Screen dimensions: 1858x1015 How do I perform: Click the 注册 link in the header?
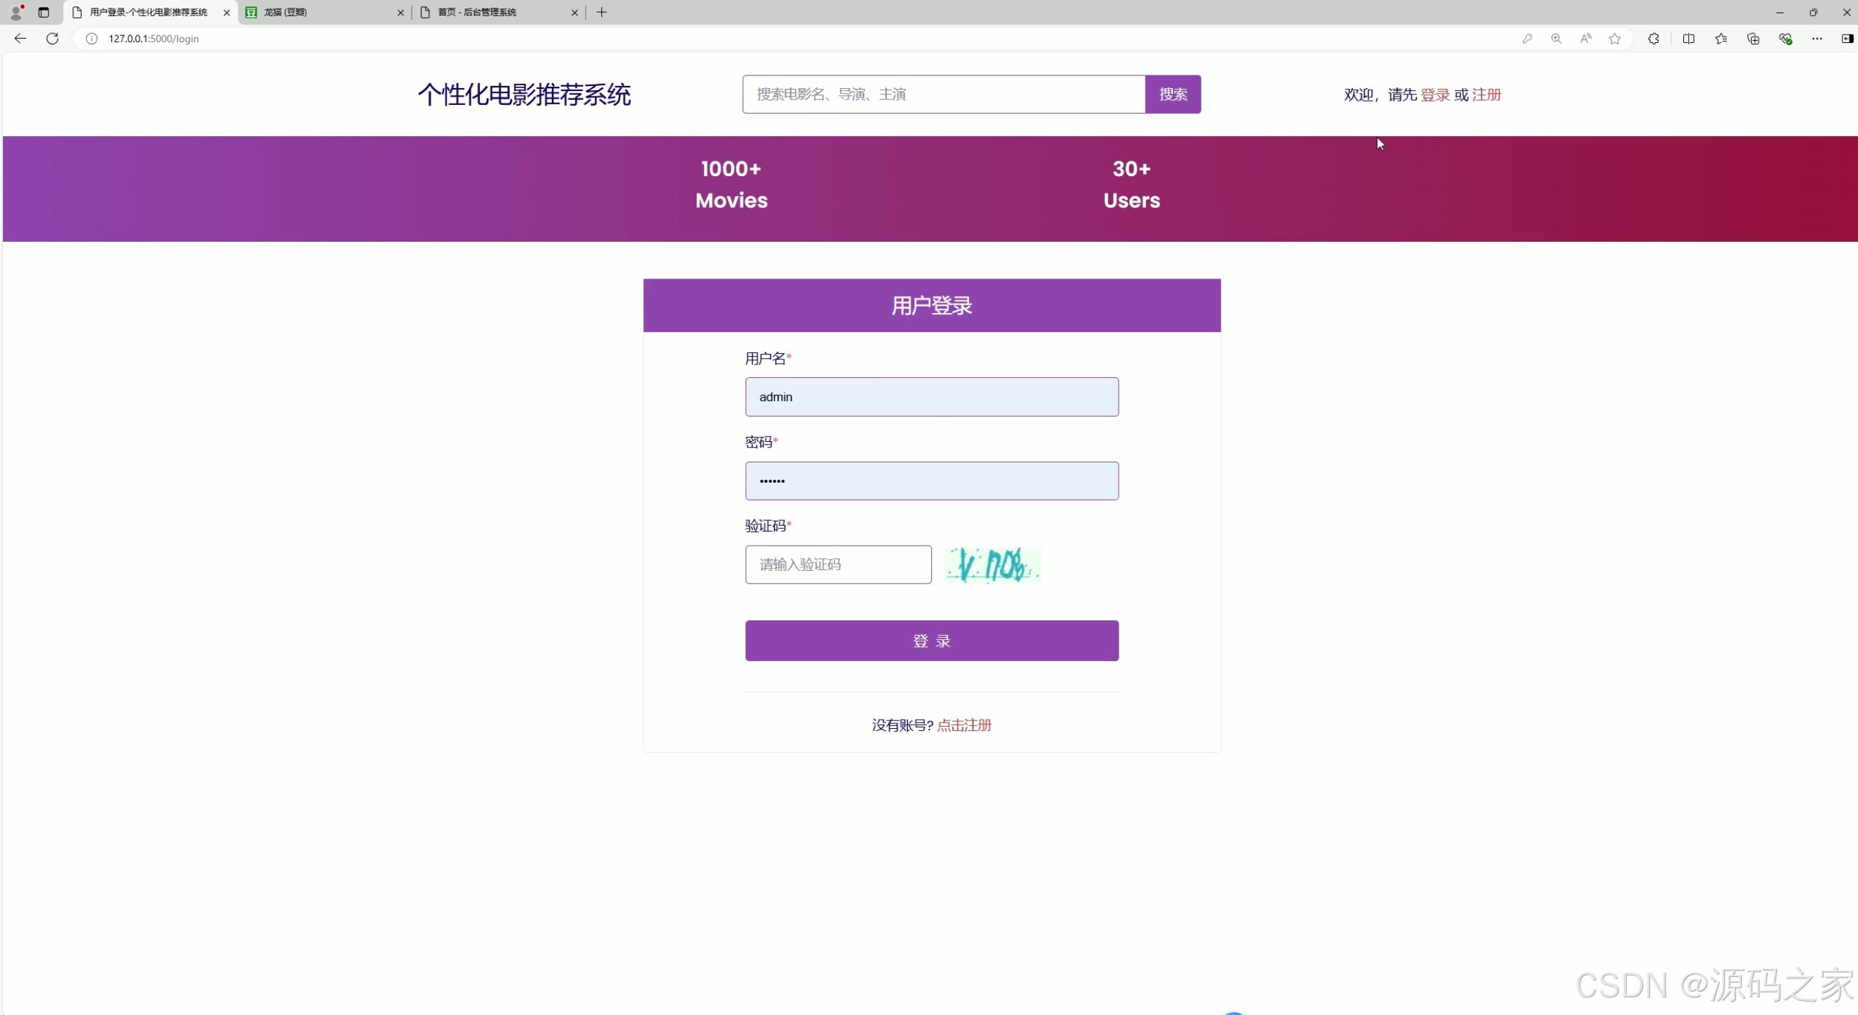[x=1486, y=94]
